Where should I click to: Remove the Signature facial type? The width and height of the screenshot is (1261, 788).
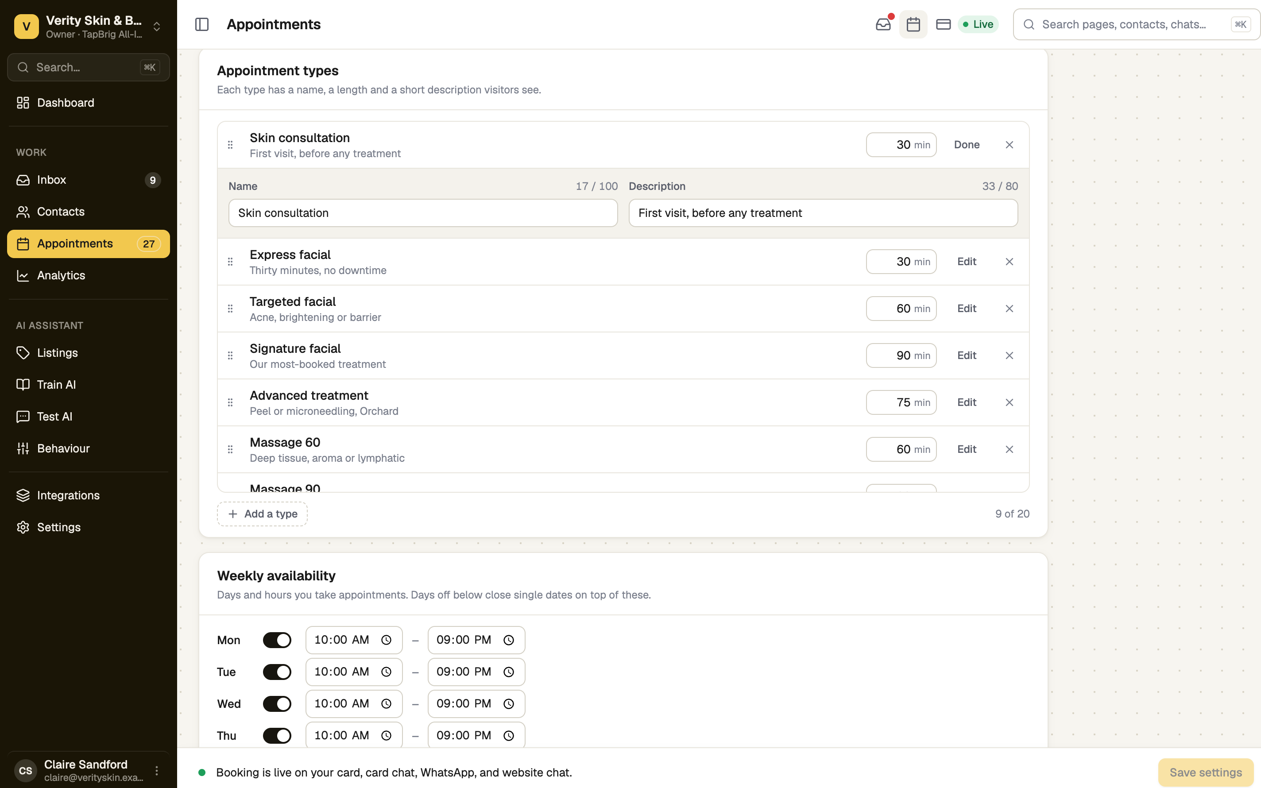tap(1010, 355)
